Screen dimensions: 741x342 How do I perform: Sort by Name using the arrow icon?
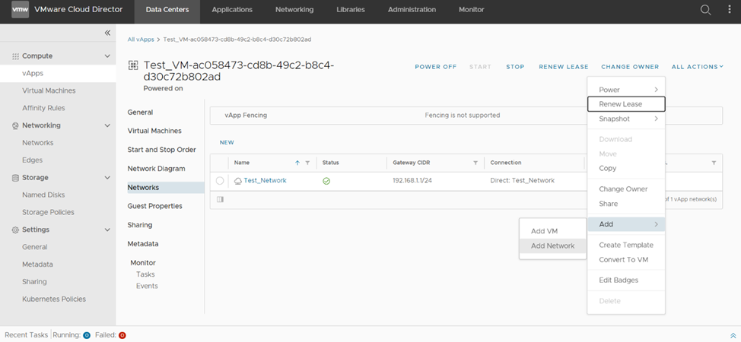[x=297, y=163]
